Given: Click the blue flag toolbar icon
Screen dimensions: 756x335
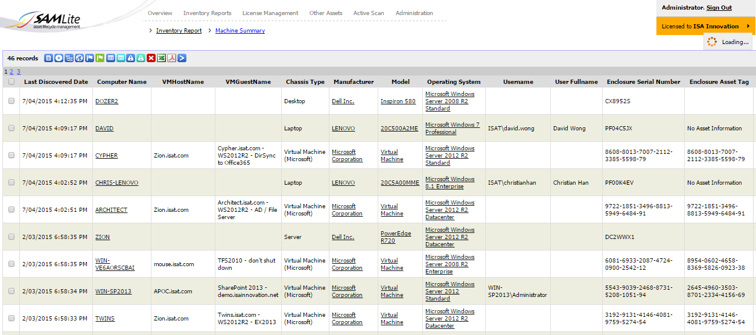Looking at the screenshot, I should coord(89,58).
